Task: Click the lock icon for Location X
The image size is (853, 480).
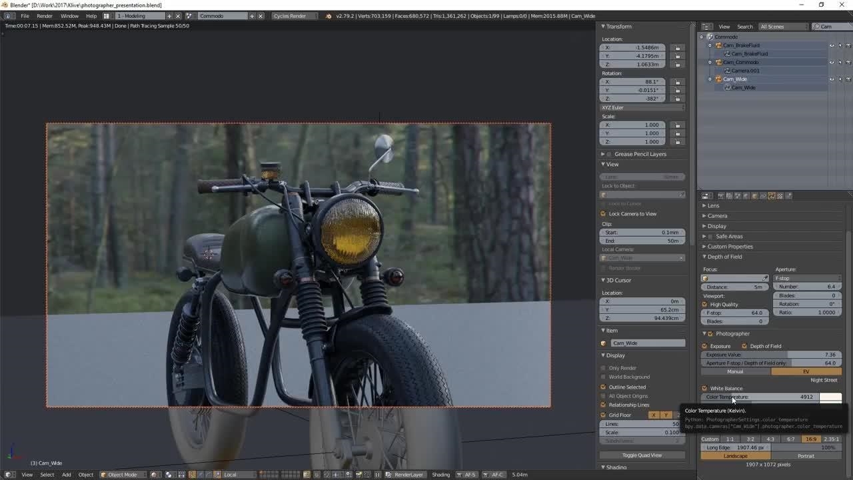Action: coord(677,48)
